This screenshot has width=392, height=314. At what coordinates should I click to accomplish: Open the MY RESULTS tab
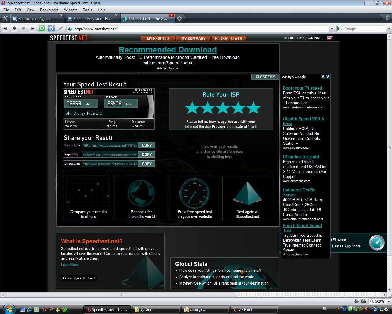click(x=158, y=39)
